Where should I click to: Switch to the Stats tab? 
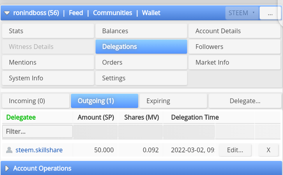(x=48, y=31)
